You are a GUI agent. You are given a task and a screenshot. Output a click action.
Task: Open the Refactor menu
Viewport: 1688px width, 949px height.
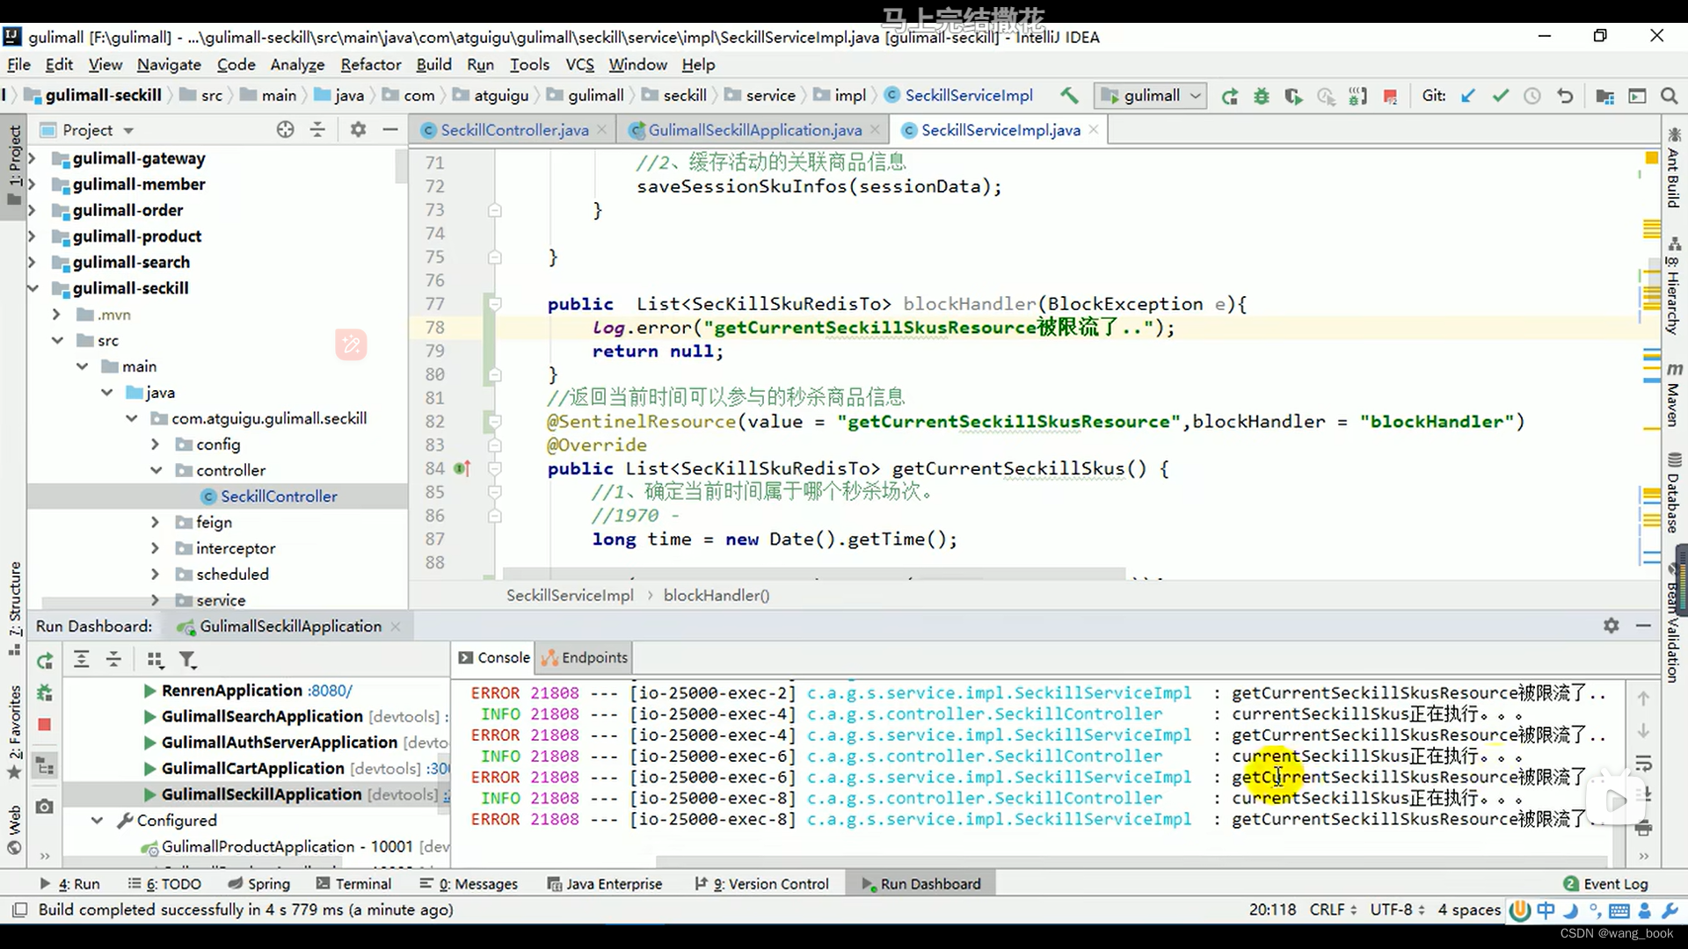point(370,65)
